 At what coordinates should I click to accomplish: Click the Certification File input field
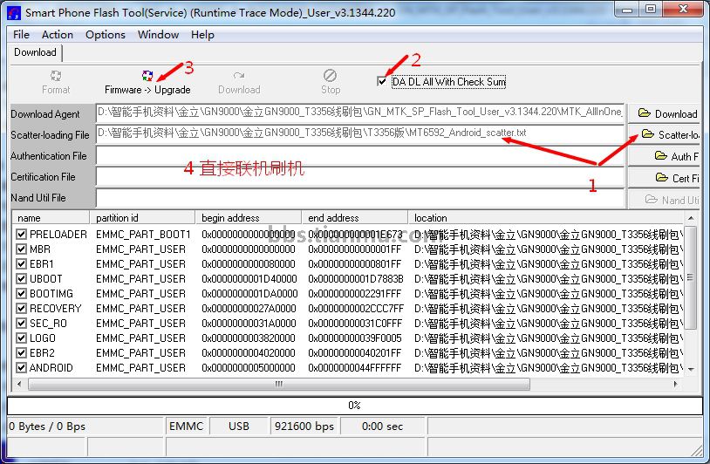click(360, 176)
